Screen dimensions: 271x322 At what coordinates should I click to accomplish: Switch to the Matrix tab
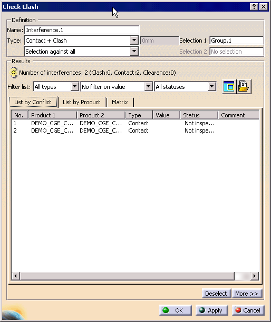120,102
